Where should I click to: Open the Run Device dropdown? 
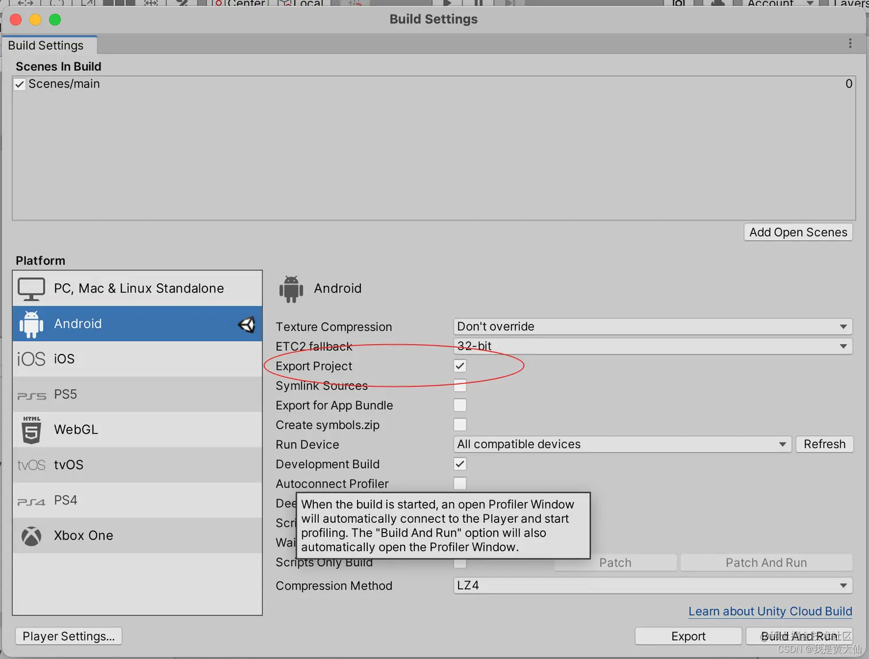pos(622,444)
